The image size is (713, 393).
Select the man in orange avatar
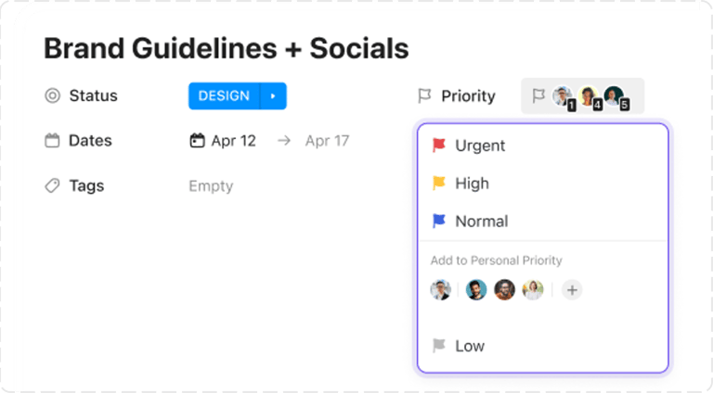coord(504,290)
